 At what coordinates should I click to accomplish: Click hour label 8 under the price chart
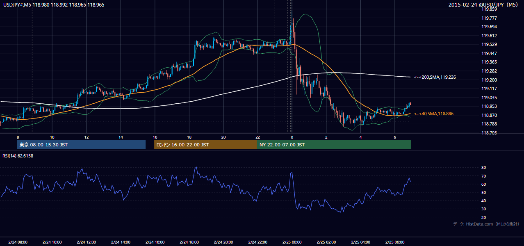click(18, 137)
